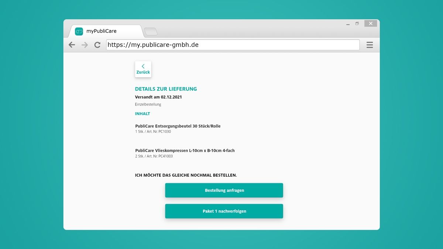Click the ICH MÖCHTE DAS GLEICHE NOCHMAL BESTELLEN text
443x249 pixels.
(186, 175)
